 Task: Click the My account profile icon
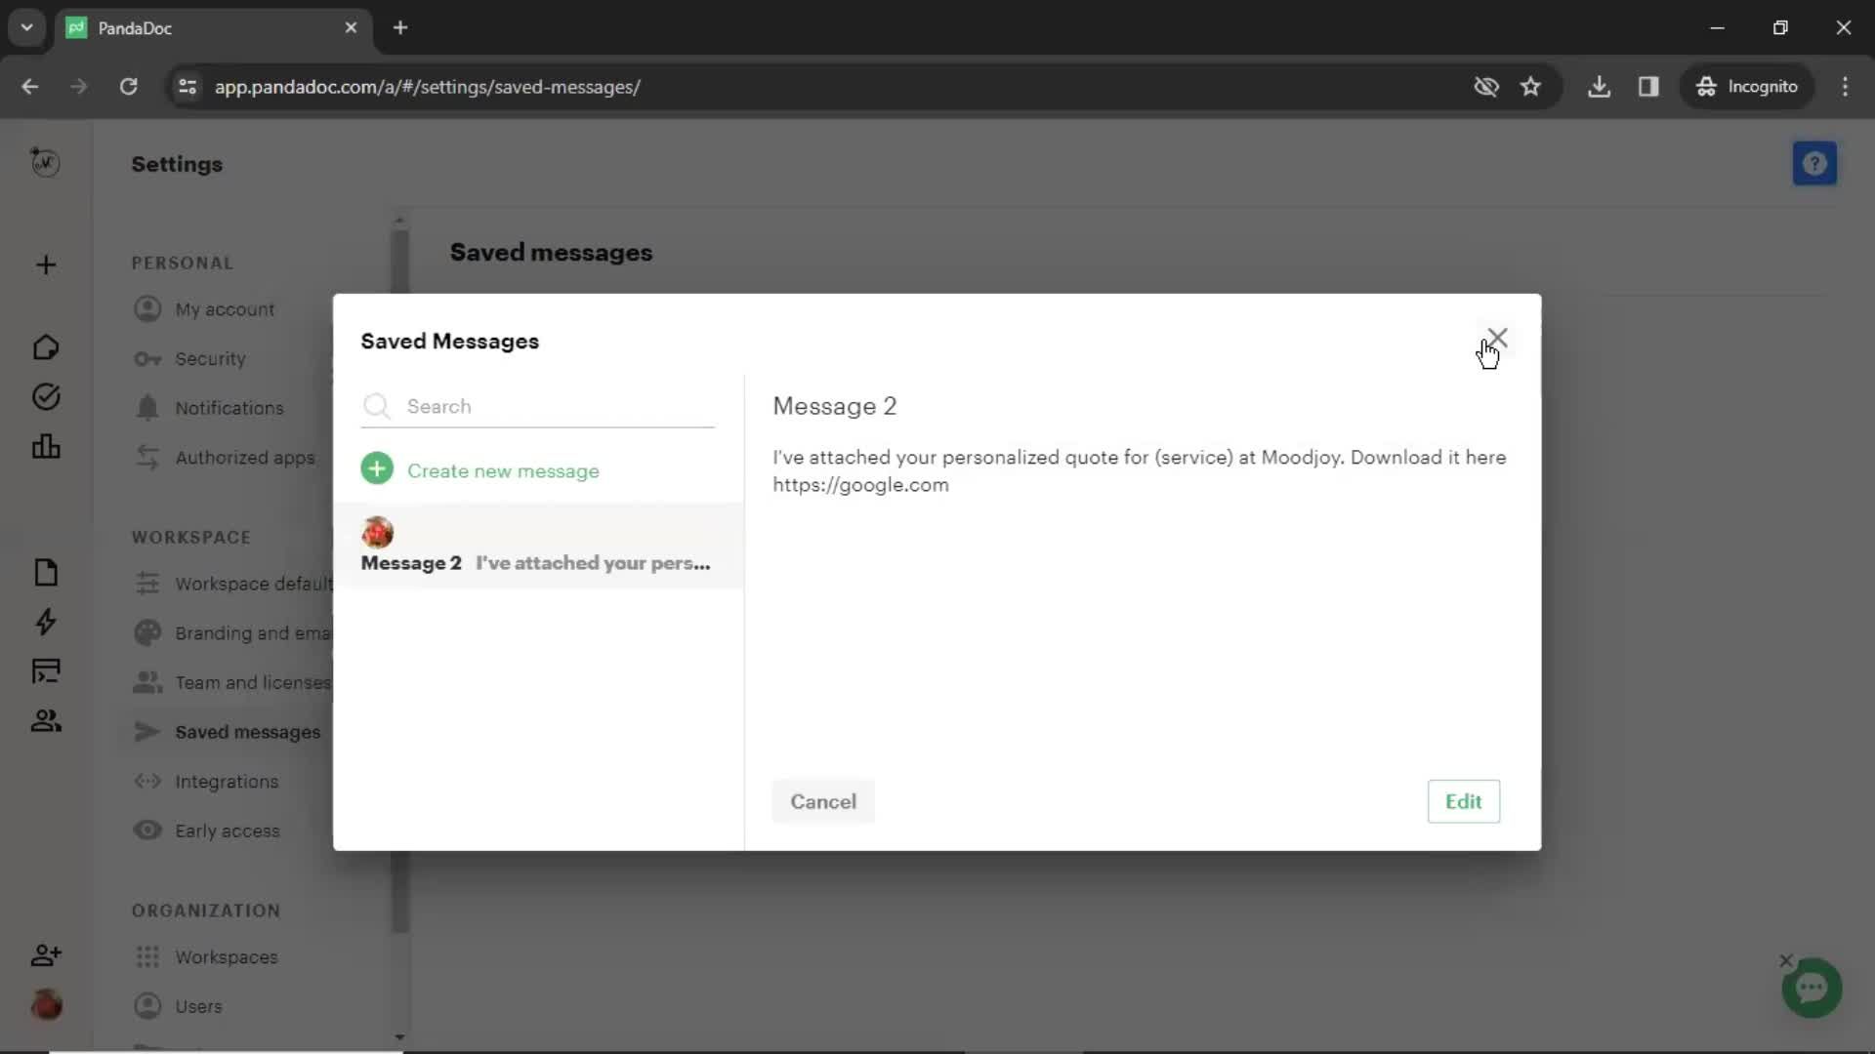click(146, 308)
